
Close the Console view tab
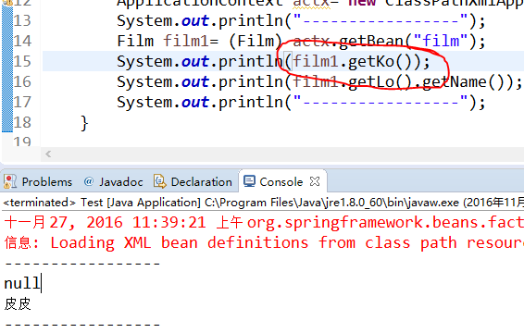pos(315,181)
